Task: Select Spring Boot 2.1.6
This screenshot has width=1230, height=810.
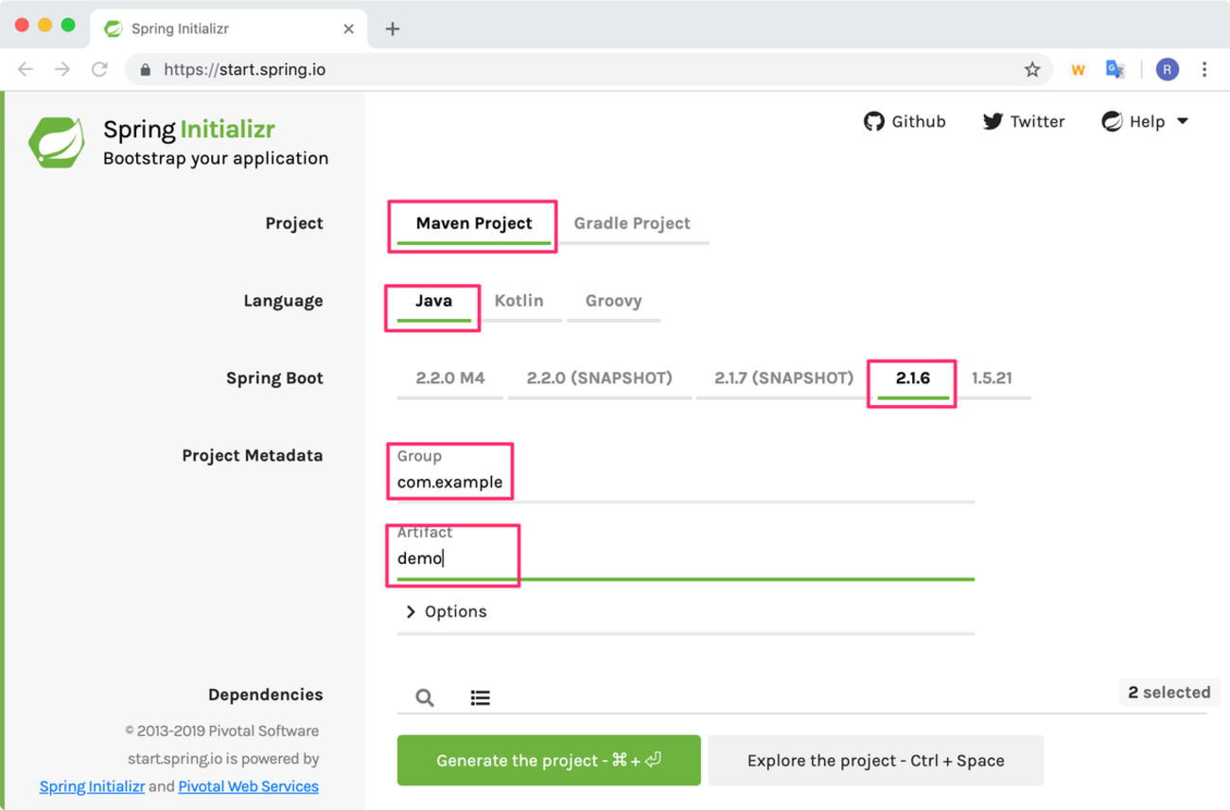Action: [x=913, y=378]
